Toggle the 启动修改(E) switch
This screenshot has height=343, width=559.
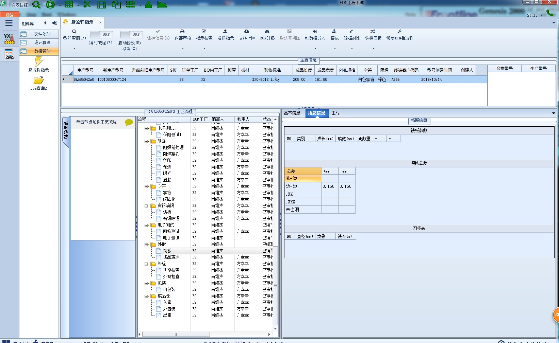[131, 34]
